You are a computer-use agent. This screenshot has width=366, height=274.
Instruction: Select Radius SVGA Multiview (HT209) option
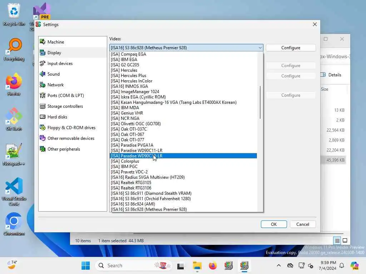pos(183,177)
